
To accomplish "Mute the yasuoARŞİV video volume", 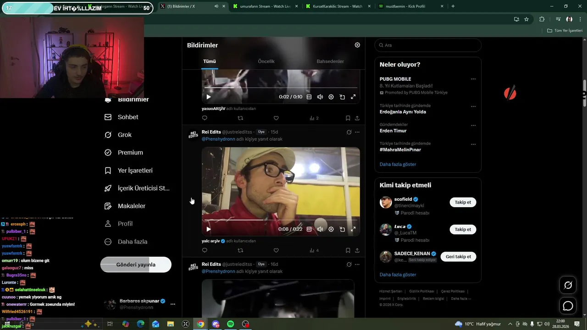I will coord(320,97).
